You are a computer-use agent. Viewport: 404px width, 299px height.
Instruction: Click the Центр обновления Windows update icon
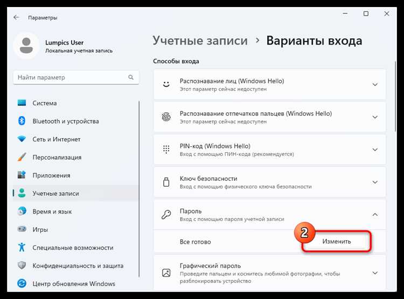(22, 283)
